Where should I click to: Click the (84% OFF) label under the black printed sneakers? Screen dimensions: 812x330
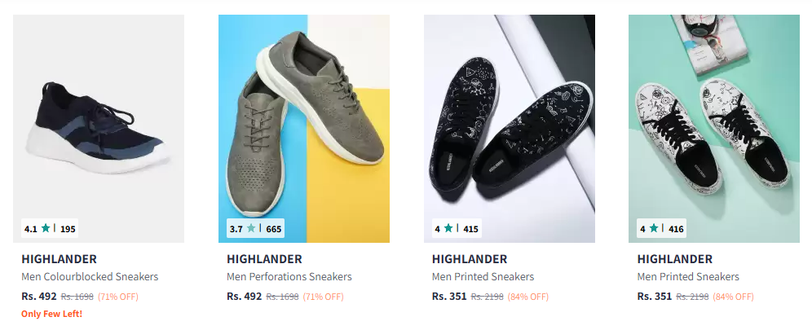527,297
